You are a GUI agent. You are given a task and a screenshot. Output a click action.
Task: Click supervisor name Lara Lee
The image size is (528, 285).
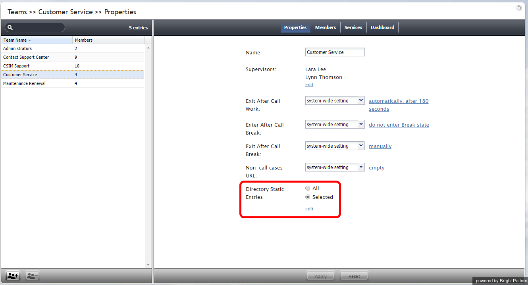pos(316,69)
